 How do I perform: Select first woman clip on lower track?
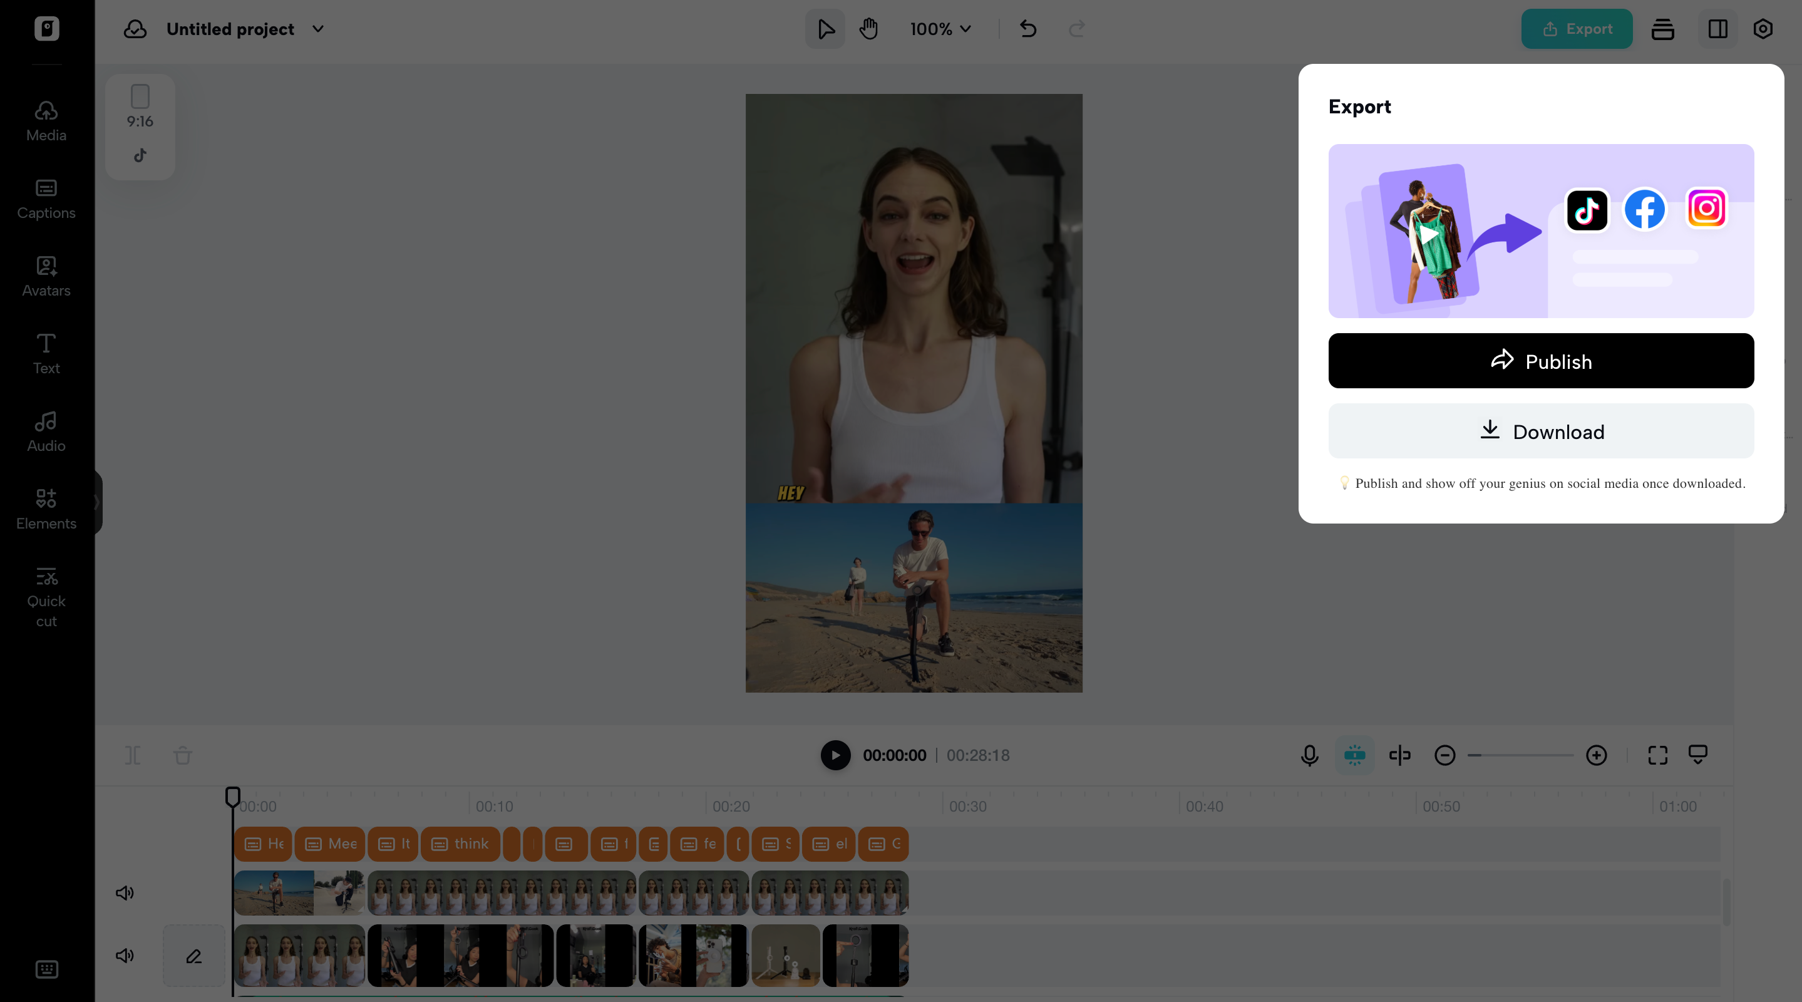tap(299, 956)
